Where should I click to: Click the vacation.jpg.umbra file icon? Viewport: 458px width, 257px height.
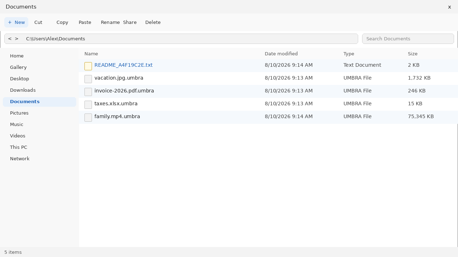coord(88,79)
